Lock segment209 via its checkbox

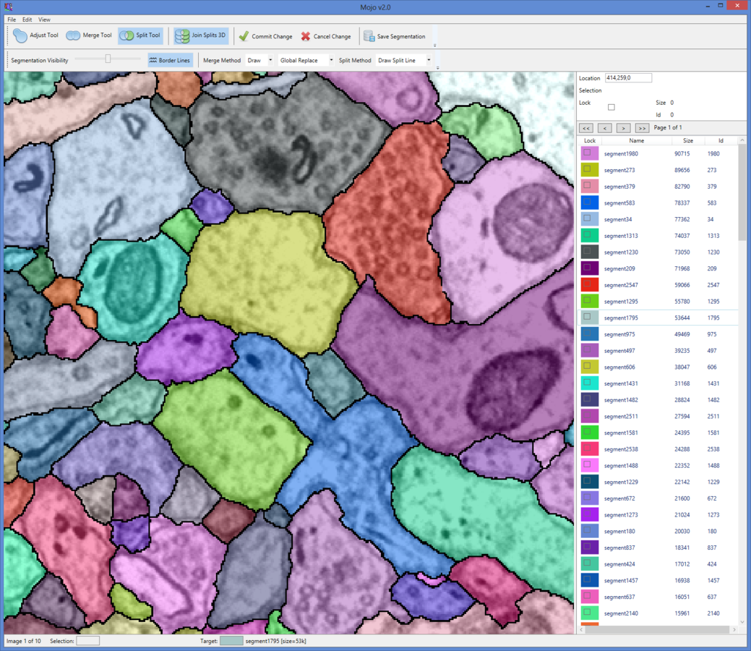pos(587,268)
